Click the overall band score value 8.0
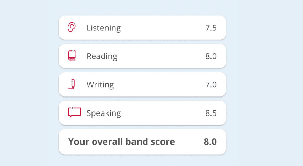Screen dimensions: 303x166 point(210,141)
